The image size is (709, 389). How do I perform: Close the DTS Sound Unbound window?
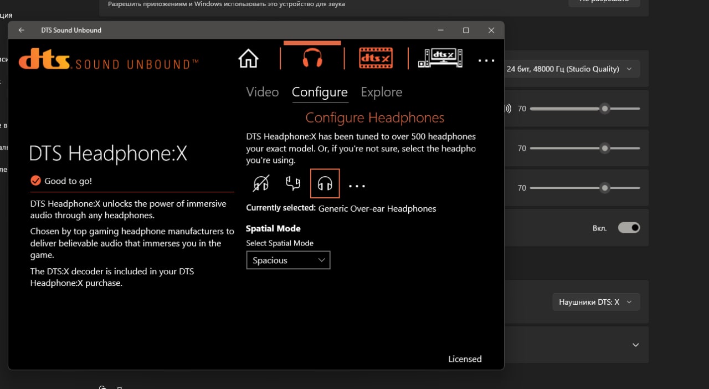[x=491, y=30]
